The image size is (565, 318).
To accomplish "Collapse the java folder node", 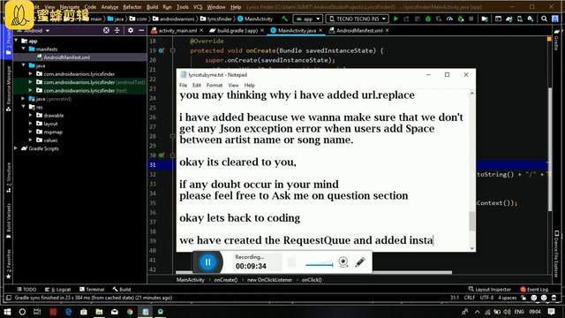I will coord(24,65).
